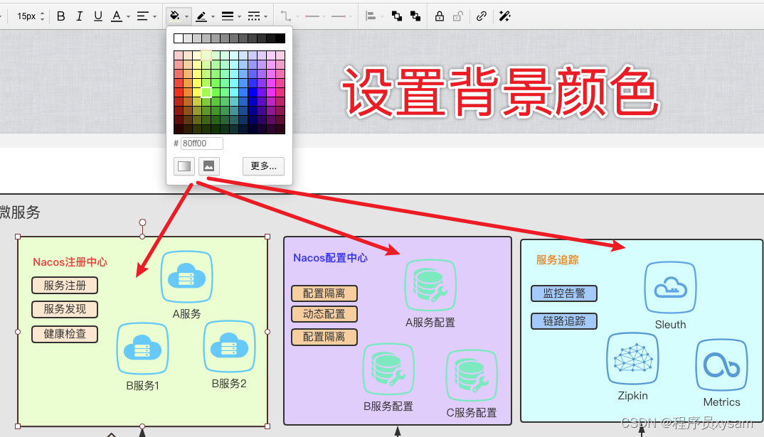
Task: Click the line width icon
Action: click(228, 16)
